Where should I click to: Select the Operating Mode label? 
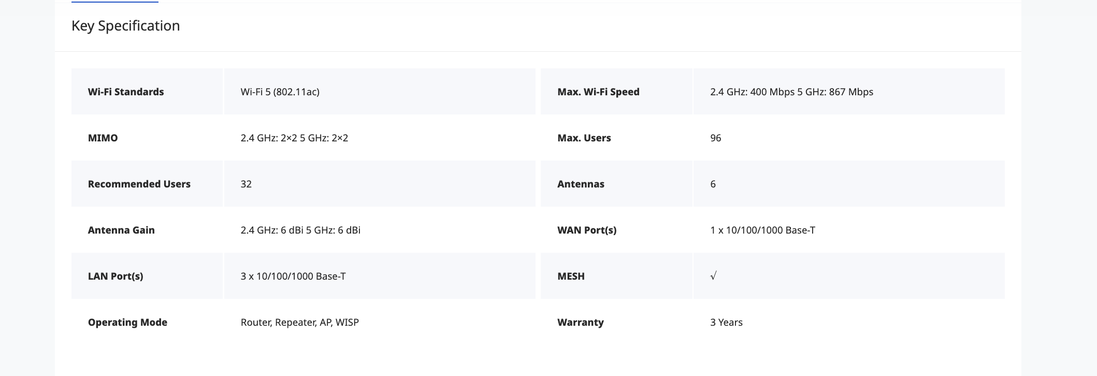(x=127, y=322)
